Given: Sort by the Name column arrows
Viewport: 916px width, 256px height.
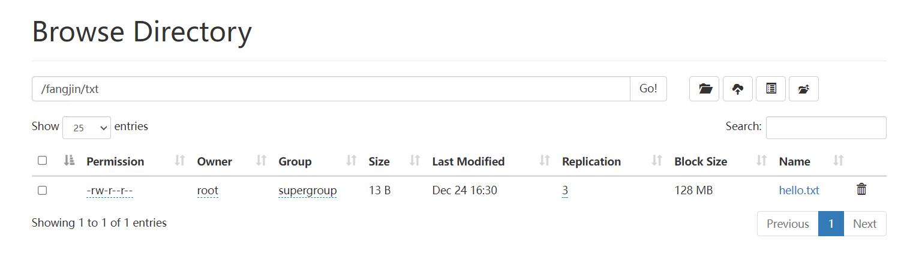Looking at the screenshot, I should click(839, 161).
